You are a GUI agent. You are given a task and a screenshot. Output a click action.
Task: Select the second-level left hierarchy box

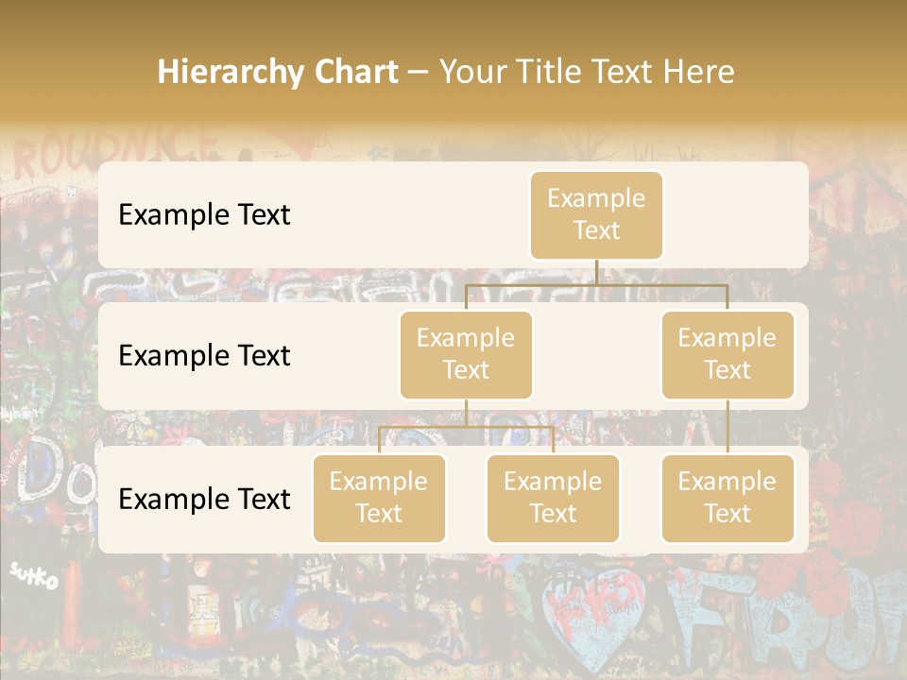click(x=466, y=354)
